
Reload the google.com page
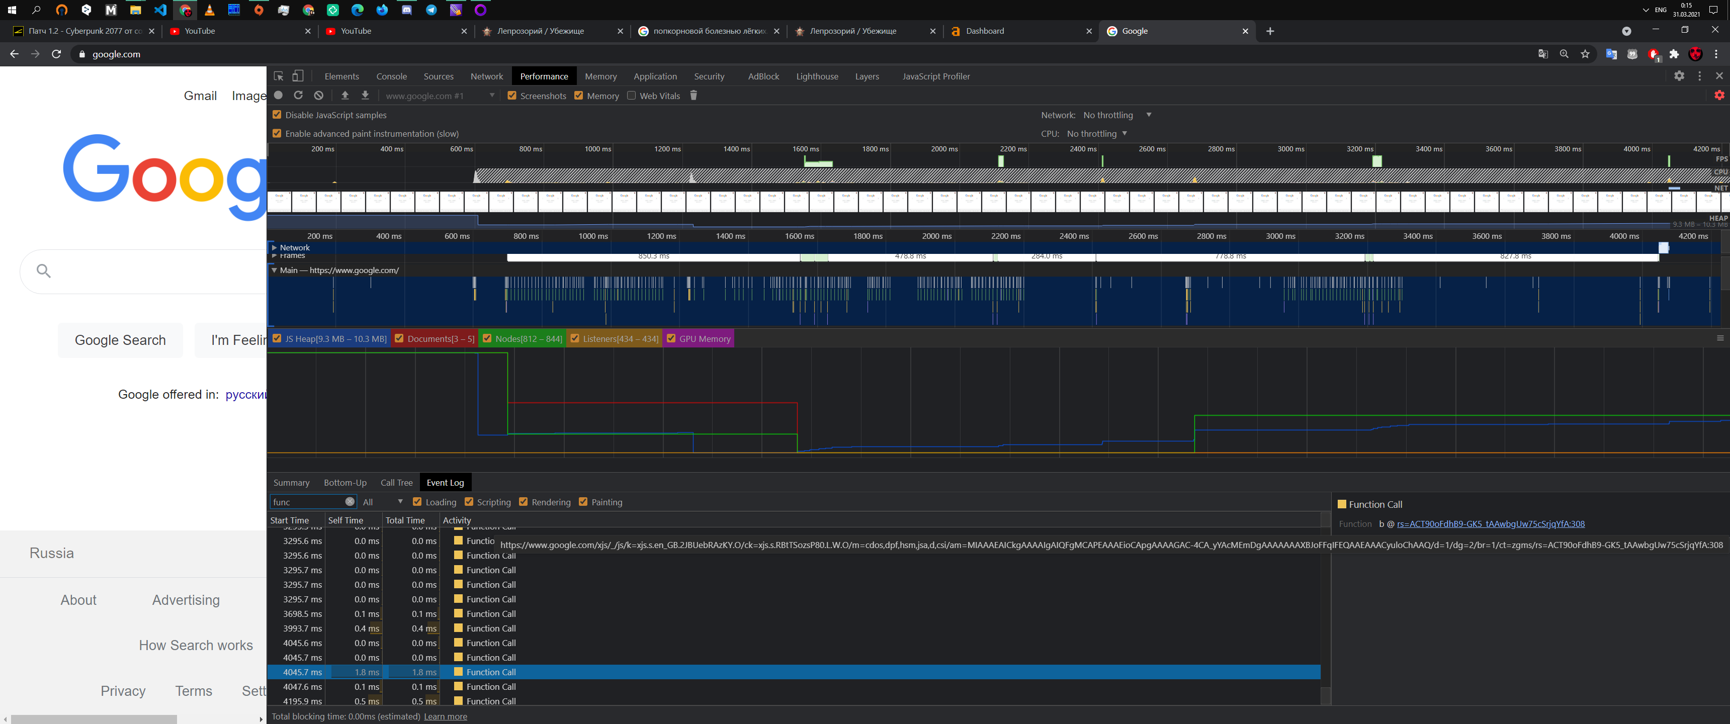pos(56,54)
